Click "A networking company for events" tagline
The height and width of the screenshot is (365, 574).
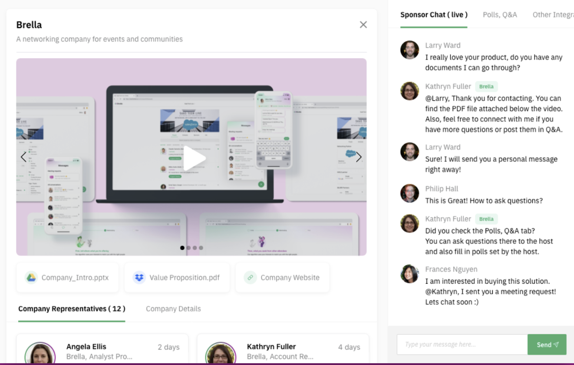[x=99, y=39]
